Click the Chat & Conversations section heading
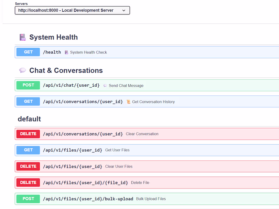This screenshot has height=209, width=279. (66, 70)
